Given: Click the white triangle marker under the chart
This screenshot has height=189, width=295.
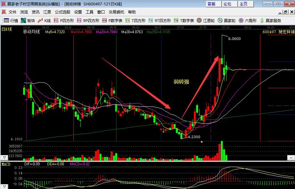Looking at the screenshot, I should point(202,142).
